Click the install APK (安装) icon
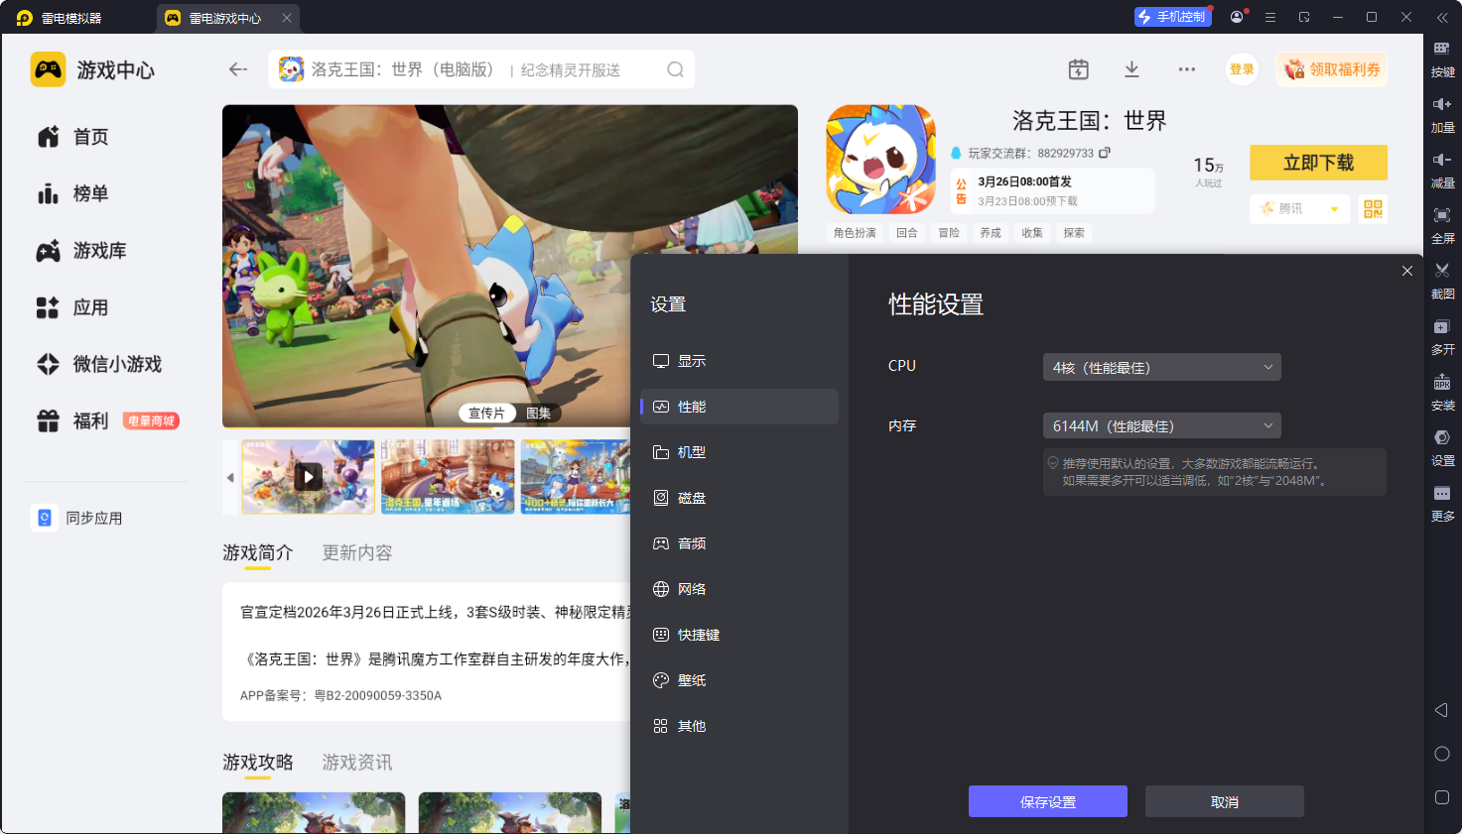 point(1442,382)
